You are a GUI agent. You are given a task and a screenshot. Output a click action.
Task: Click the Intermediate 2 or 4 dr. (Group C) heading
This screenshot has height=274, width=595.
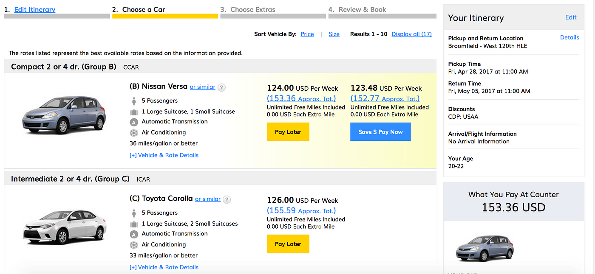click(70, 179)
